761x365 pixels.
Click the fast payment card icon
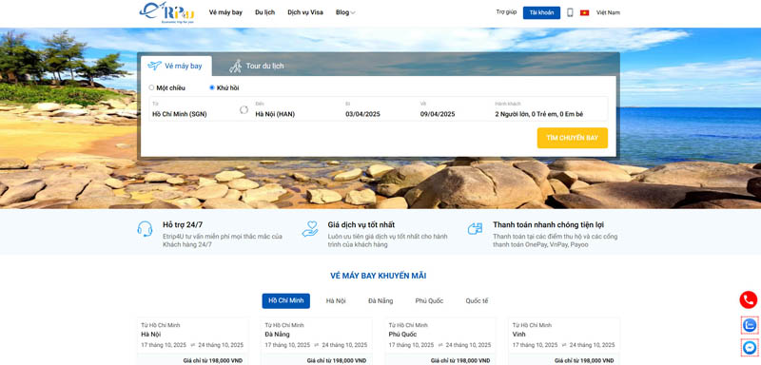coord(475,229)
